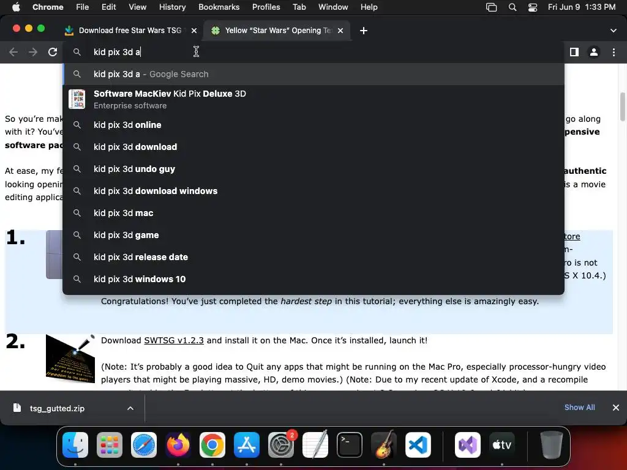Open Launchpad from the Dock

[110, 445]
